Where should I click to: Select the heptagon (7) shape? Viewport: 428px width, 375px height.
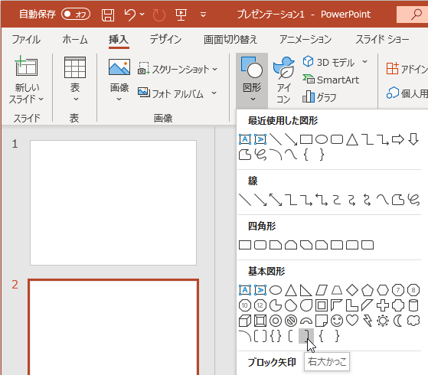click(x=398, y=290)
